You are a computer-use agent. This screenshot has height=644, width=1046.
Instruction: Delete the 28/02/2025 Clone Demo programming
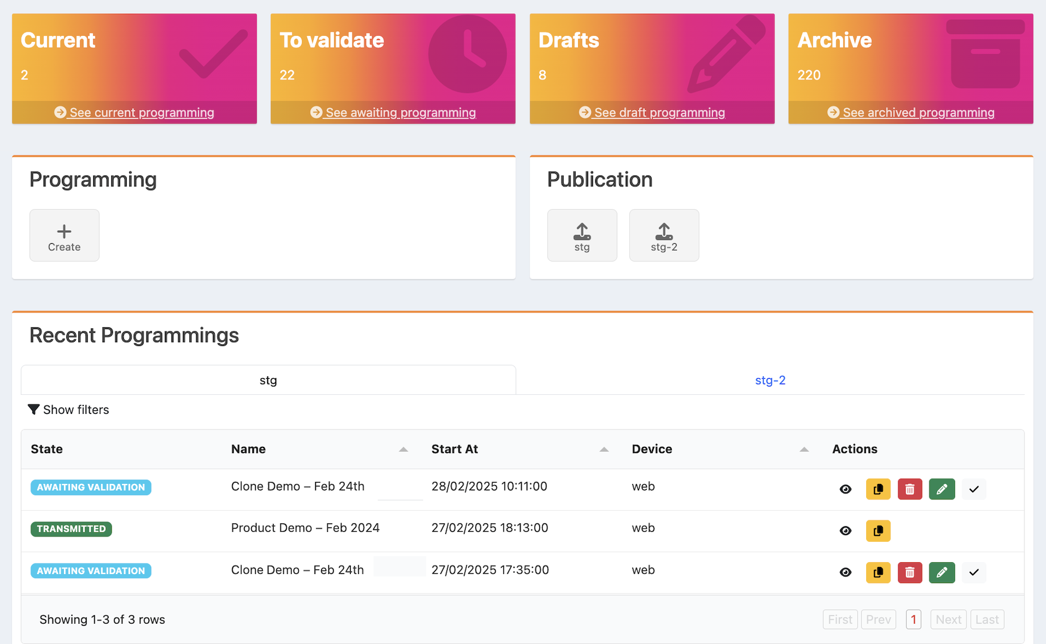click(910, 489)
